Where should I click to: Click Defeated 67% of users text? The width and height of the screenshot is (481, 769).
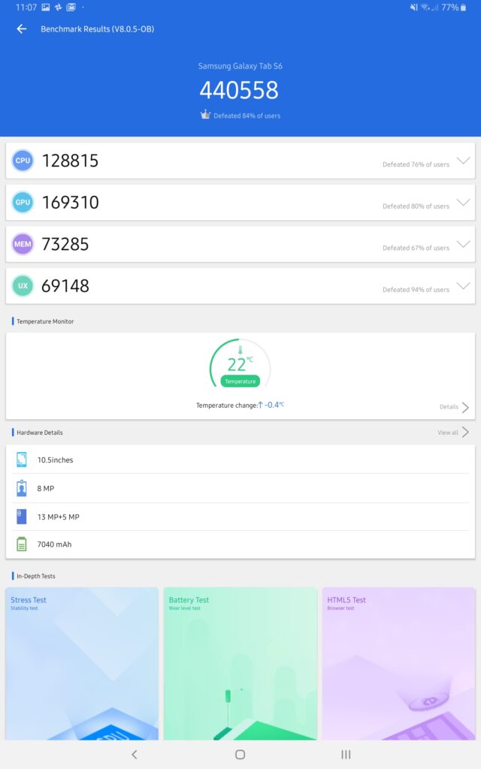click(416, 248)
